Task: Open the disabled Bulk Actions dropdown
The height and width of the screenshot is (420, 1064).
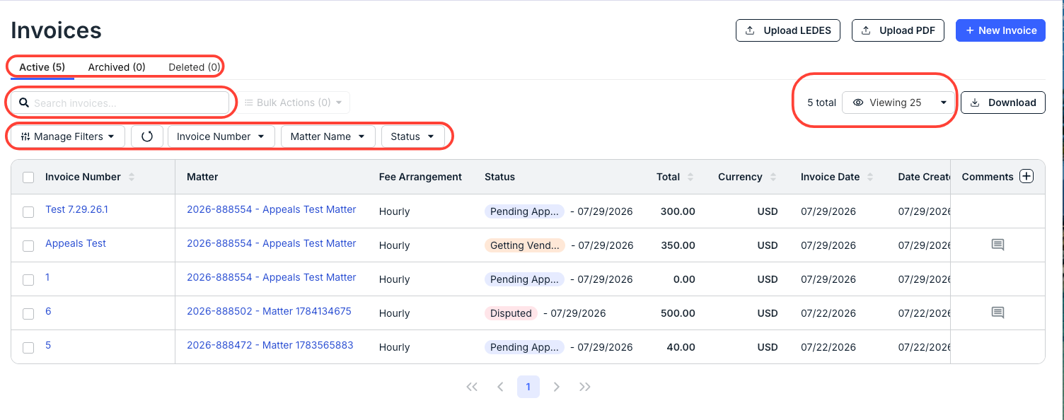Action: tap(293, 103)
